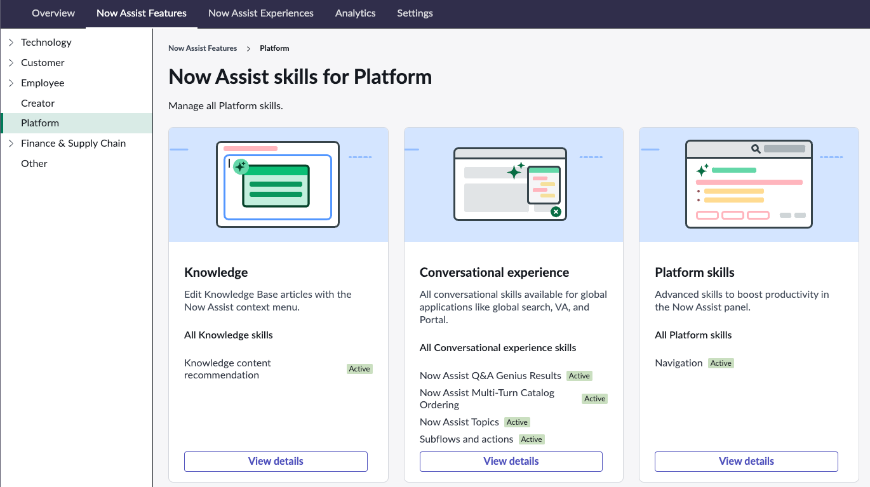Click the Now Assist Features breadcrumb link
The width and height of the screenshot is (870, 487).
coord(203,48)
